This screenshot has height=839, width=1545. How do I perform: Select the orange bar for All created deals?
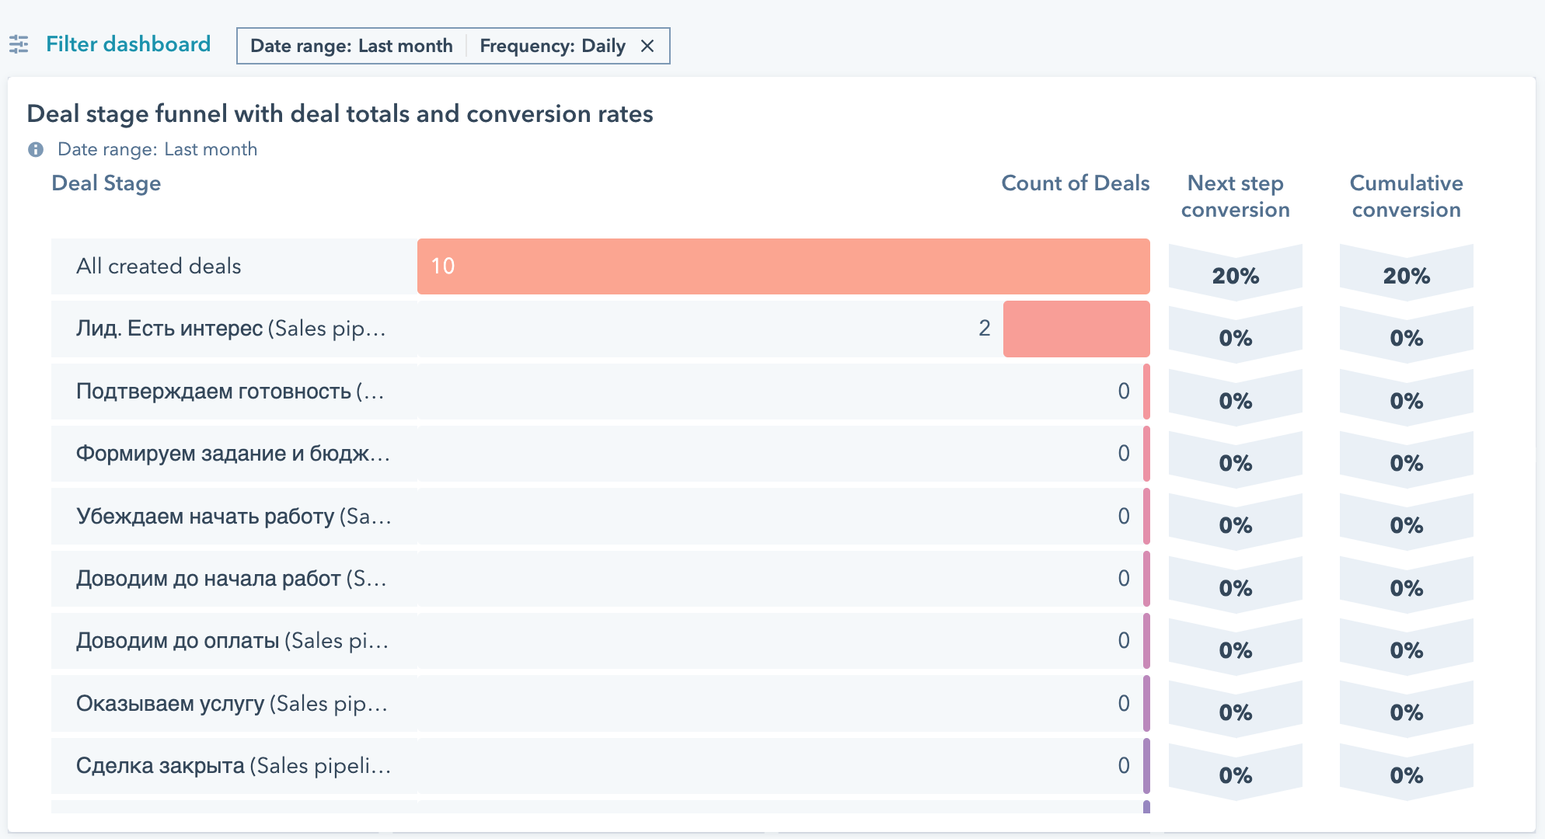click(x=777, y=266)
